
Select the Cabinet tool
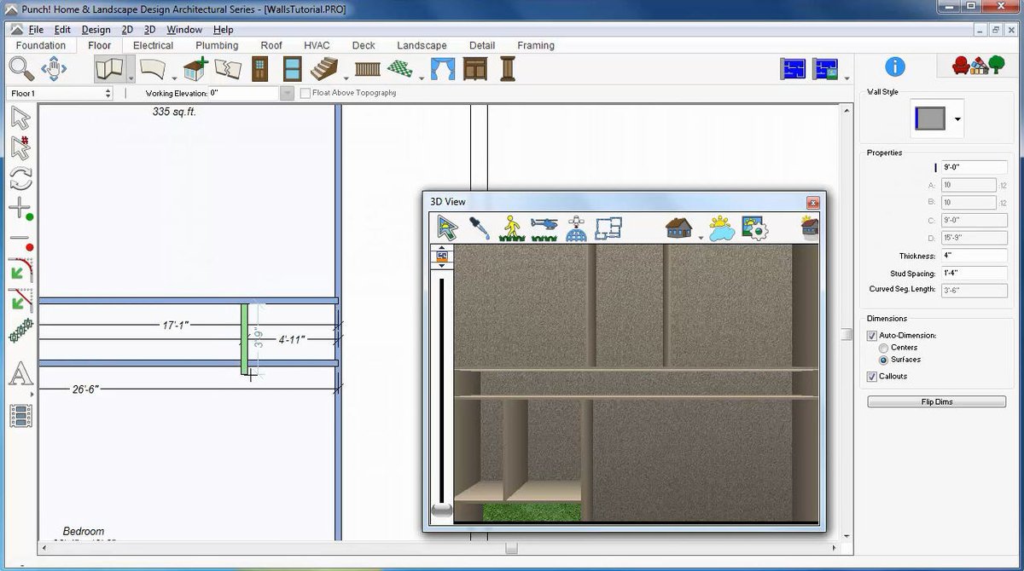point(475,68)
